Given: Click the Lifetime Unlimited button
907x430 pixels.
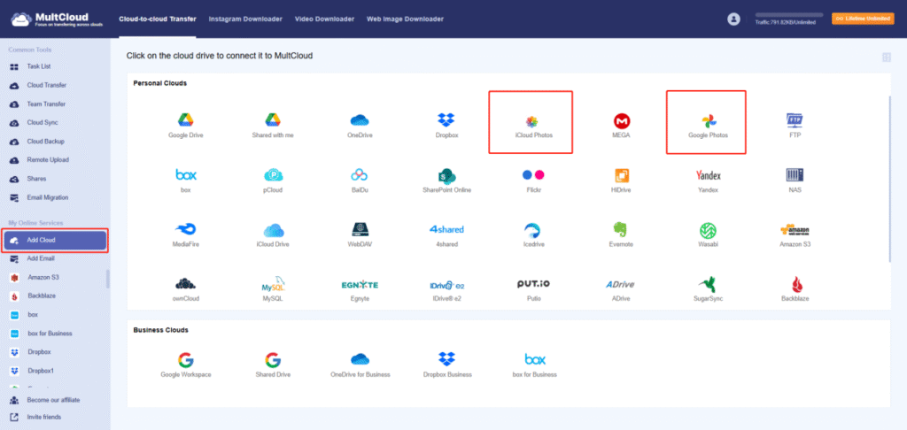Looking at the screenshot, I should click(862, 19).
